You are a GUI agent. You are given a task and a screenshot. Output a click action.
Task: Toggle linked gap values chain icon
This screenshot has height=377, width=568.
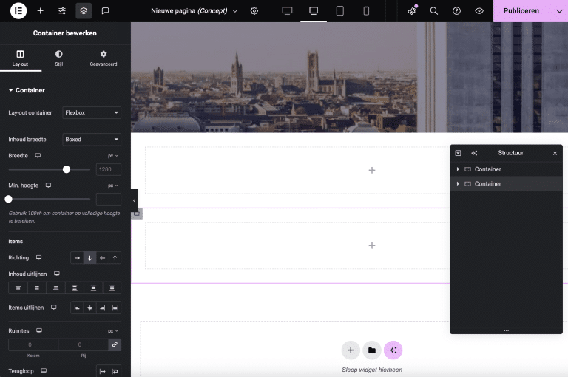coord(115,345)
